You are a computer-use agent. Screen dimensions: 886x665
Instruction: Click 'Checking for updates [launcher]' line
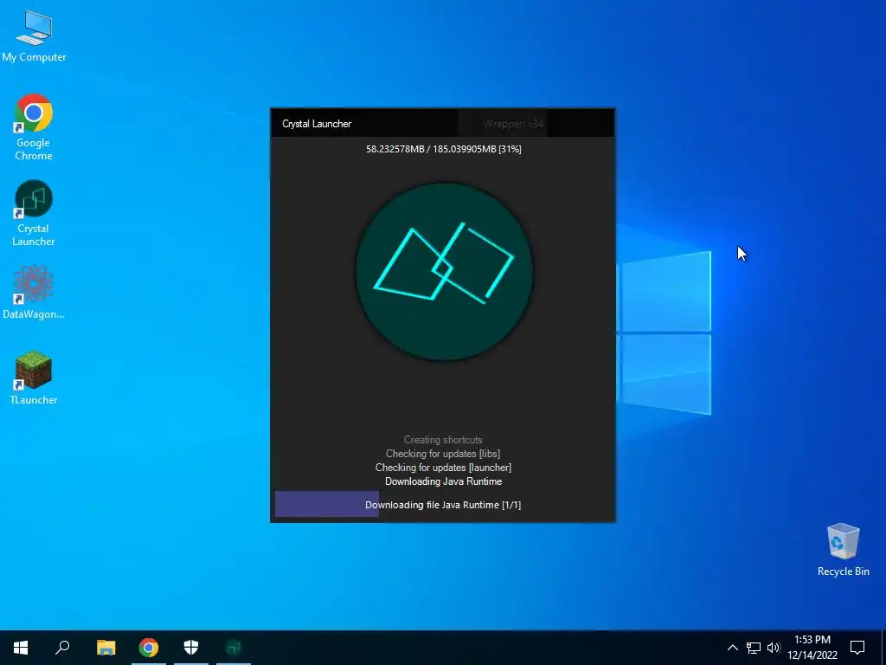(443, 468)
